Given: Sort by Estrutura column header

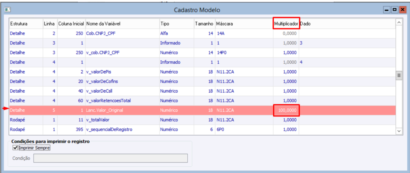Looking at the screenshot, I should [x=26, y=24].
